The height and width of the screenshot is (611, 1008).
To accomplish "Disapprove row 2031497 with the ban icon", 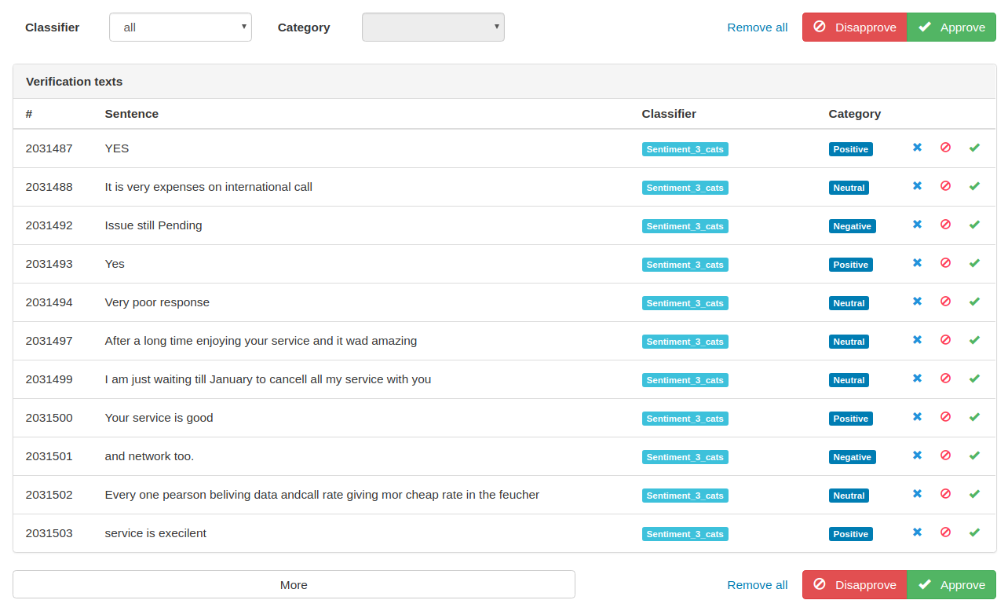I will click(945, 340).
